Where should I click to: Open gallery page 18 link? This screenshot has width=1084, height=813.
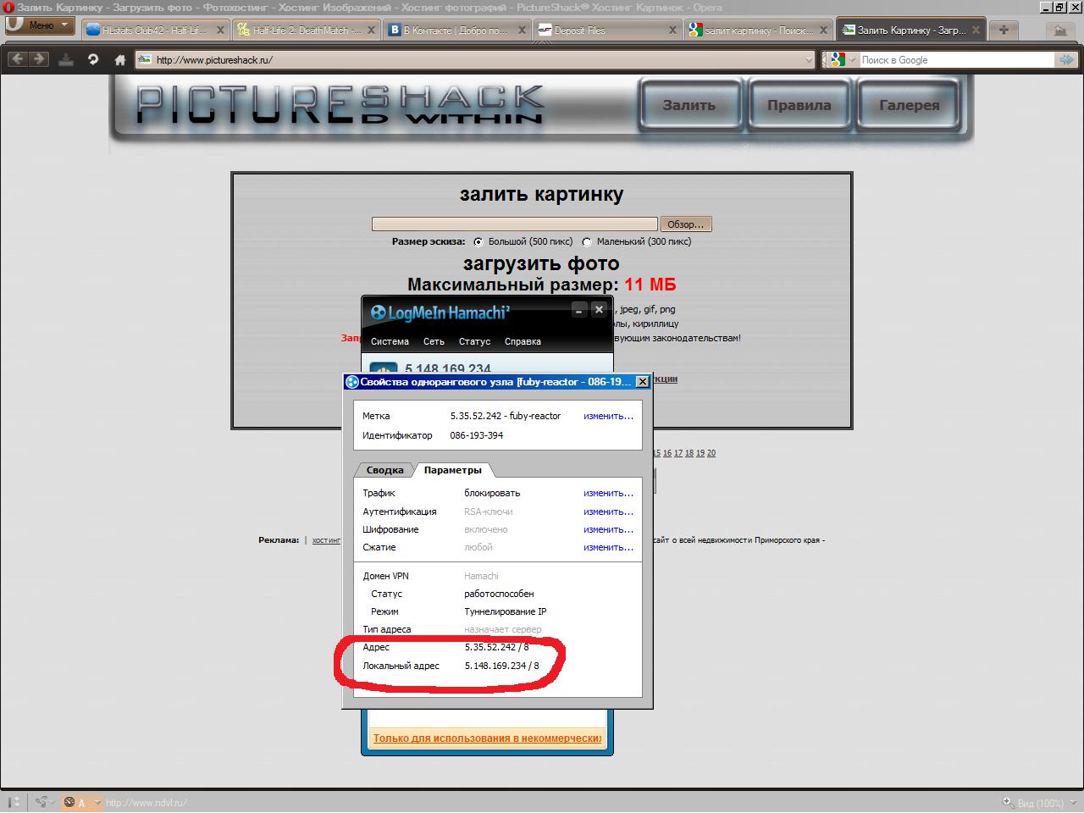pos(689,453)
